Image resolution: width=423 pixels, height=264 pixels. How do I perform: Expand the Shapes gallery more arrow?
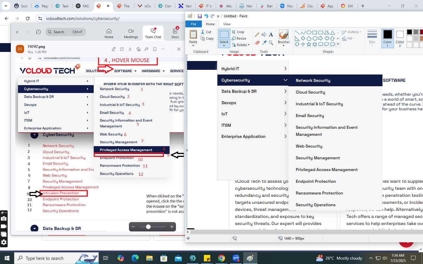[x=338, y=45]
